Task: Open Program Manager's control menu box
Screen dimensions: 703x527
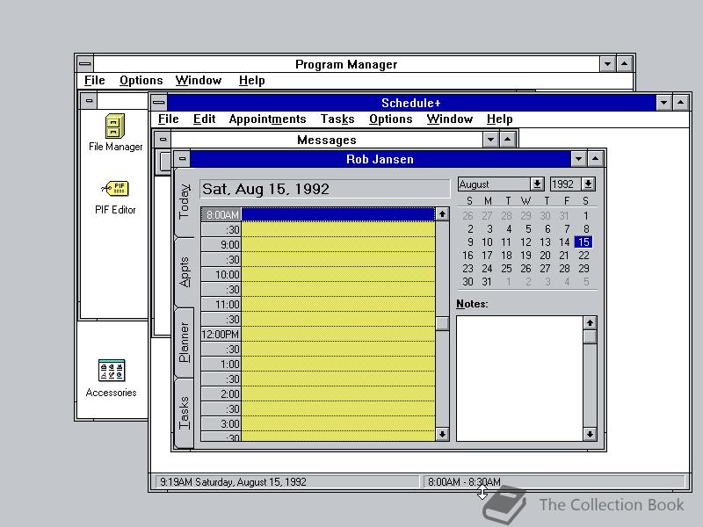Action: [x=84, y=64]
